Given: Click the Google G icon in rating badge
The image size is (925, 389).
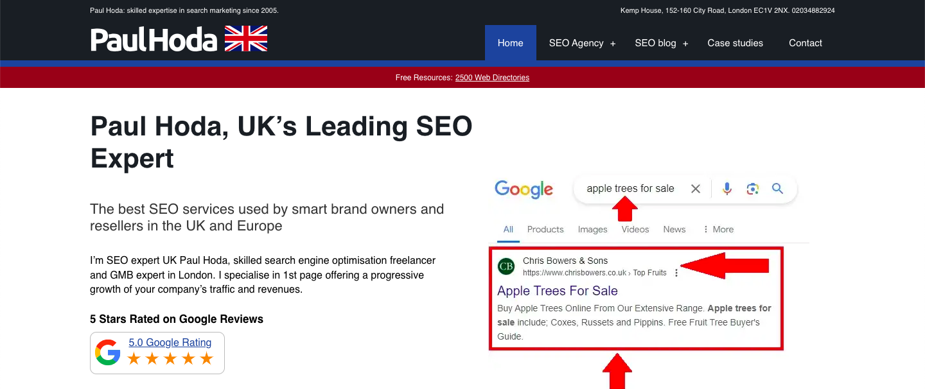Looking at the screenshot, I should (x=108, y=352).
